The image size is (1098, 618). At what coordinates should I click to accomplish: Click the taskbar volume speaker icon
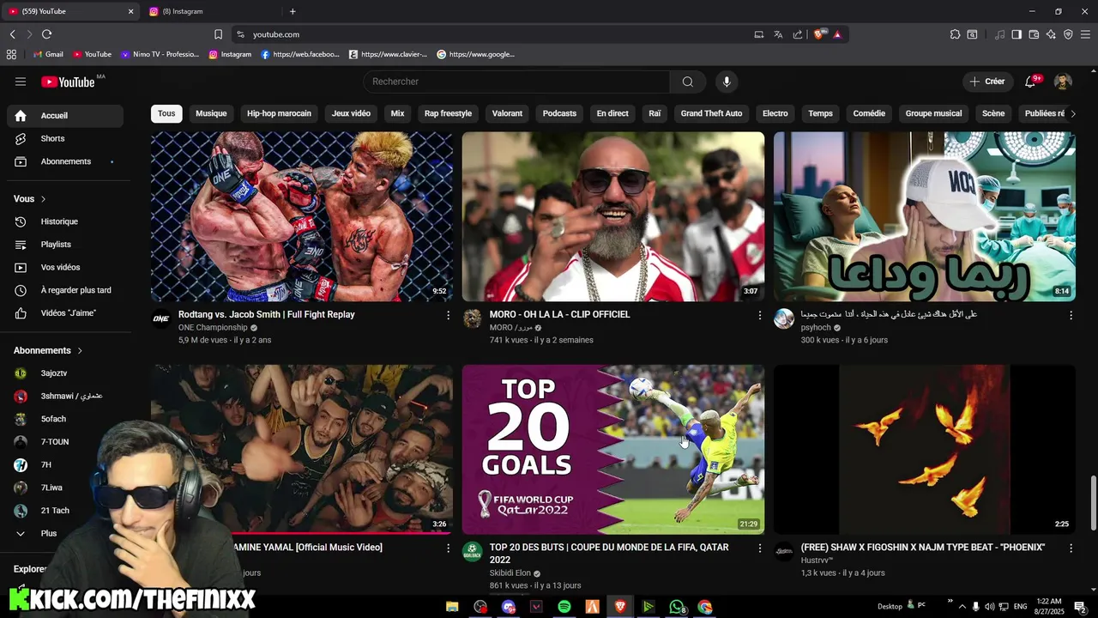click(989, 607)
